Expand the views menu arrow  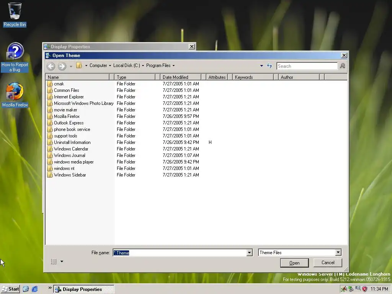[62, 261]
